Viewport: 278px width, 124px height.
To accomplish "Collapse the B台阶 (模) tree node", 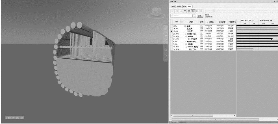I will coord(185,42).
